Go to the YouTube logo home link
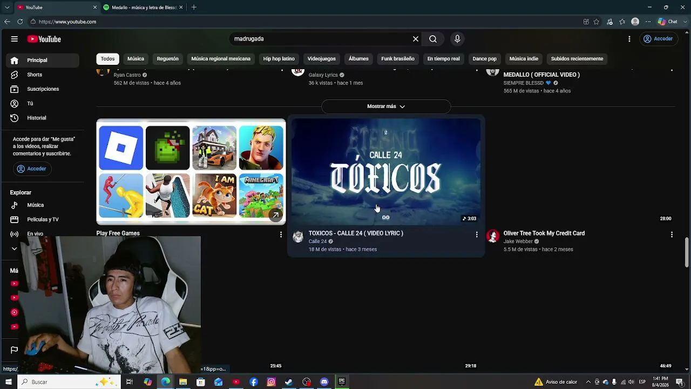The height and width of the screenshot is (389, 691). coord(44,39)
